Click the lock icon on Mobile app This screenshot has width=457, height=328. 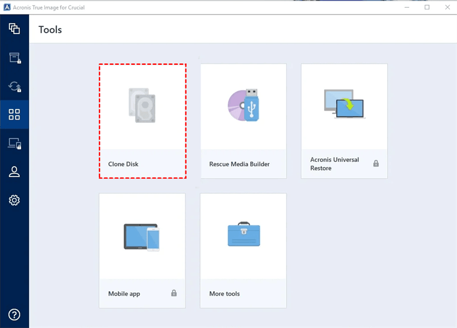174,293
